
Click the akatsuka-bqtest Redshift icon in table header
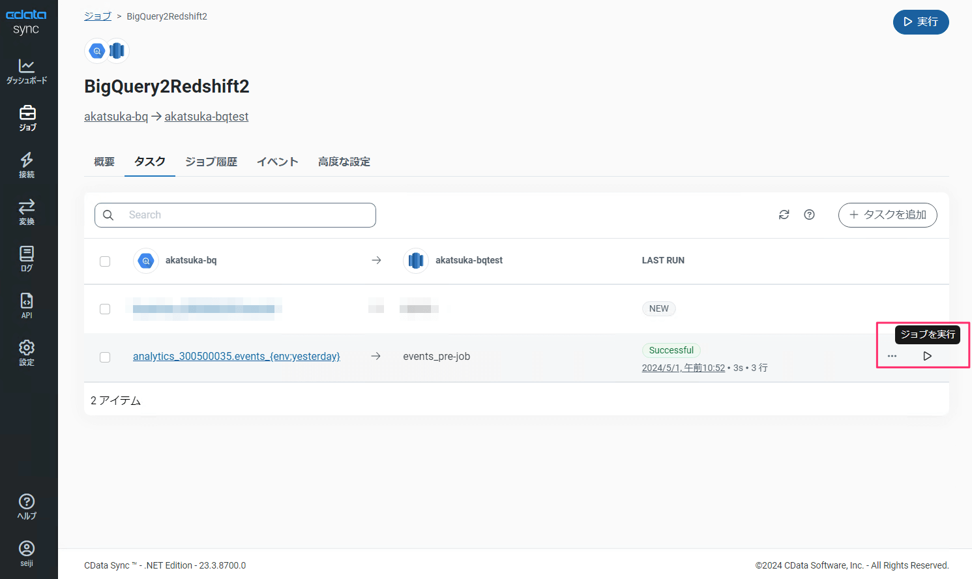(416, 261)
